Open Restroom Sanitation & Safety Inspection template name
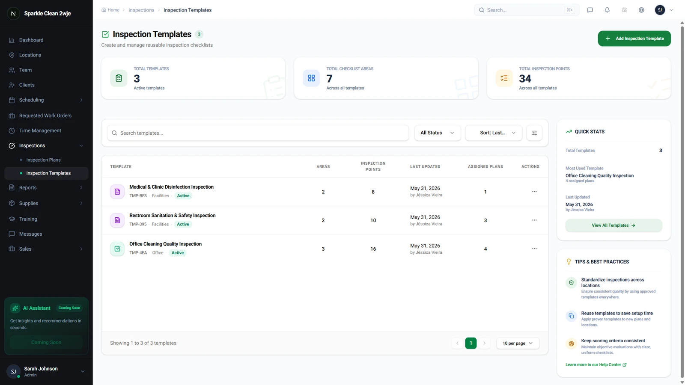 click(x=173, y=216)
